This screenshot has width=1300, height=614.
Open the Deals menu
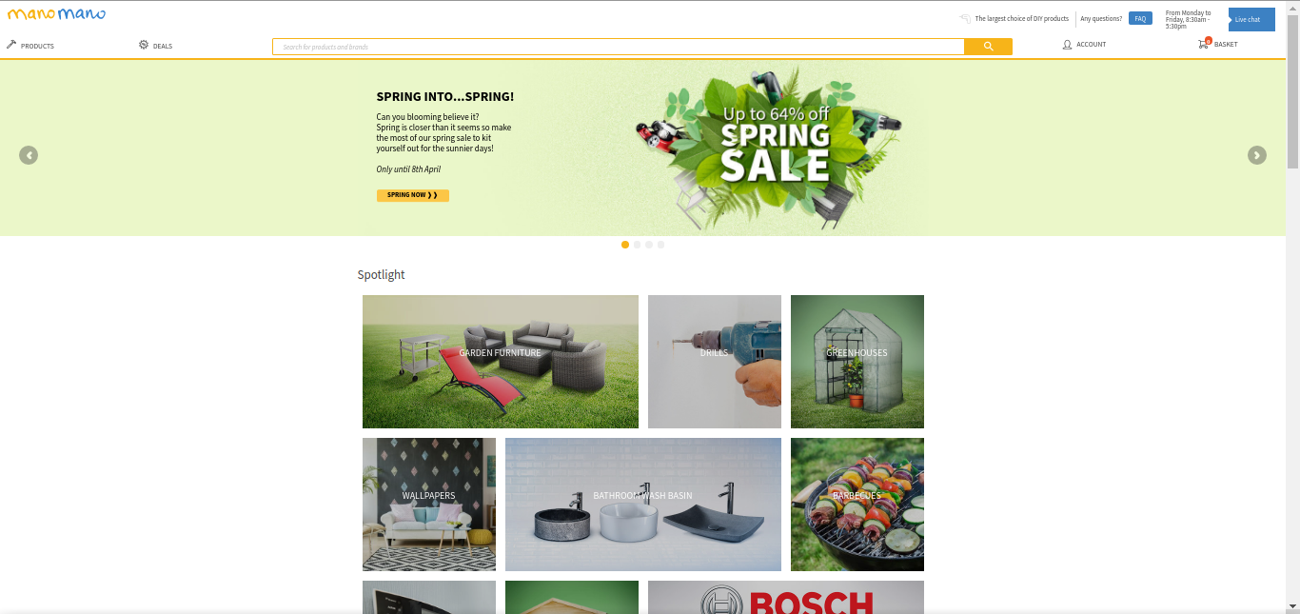[x=163, y=47]
